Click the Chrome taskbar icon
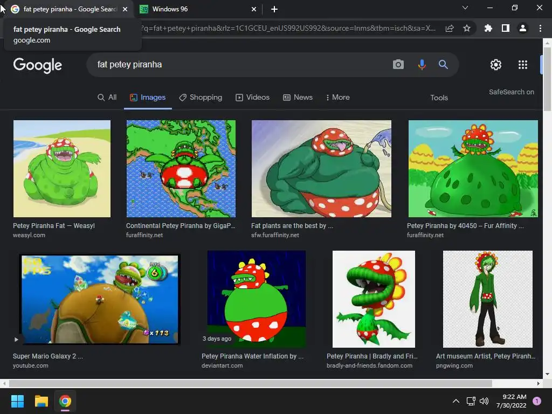Screen dimensions: 552x414 65,401
